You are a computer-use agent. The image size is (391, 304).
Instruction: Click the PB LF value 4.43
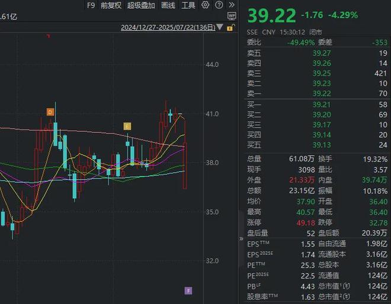[308, 287]
